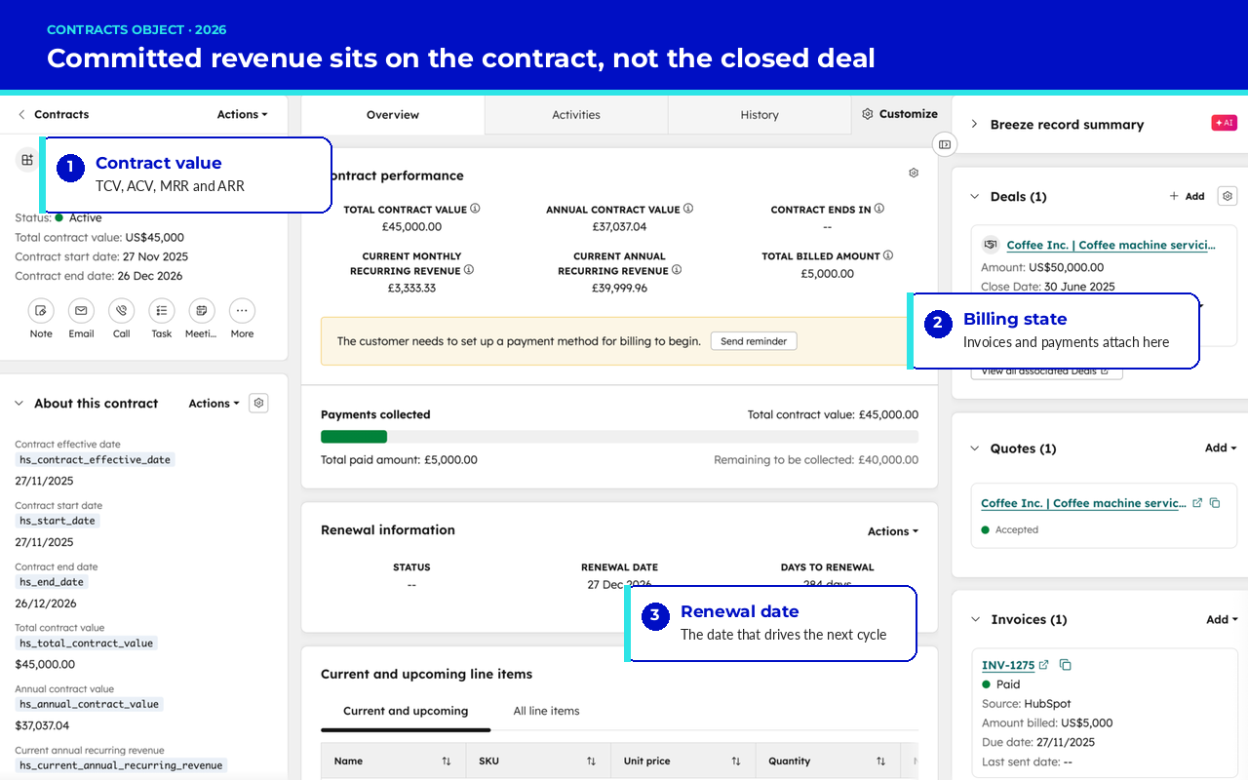1248x780 pixels.
Task: Click info icon beside Annual Contract Value
Action: point(688,209)
